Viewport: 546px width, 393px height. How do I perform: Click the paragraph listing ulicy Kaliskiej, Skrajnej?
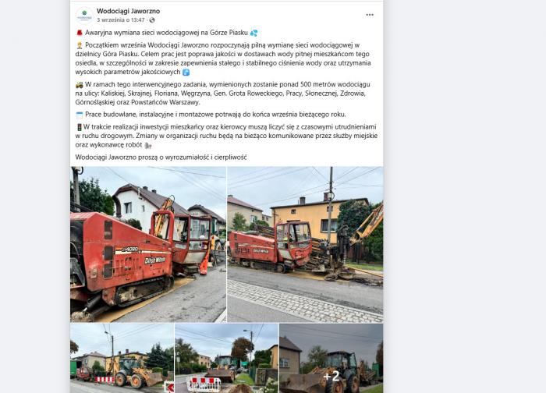click(223, 94)
